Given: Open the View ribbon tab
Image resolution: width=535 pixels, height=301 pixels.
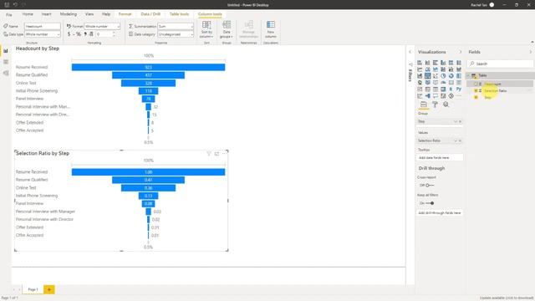Looking at the screenshot, I should coord(89,14).
